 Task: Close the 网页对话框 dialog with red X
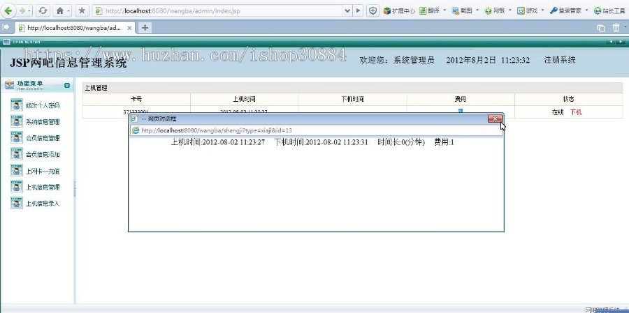[495, 119]
